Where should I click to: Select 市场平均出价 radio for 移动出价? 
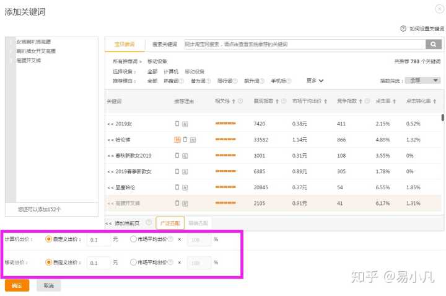tap(133, 262)
